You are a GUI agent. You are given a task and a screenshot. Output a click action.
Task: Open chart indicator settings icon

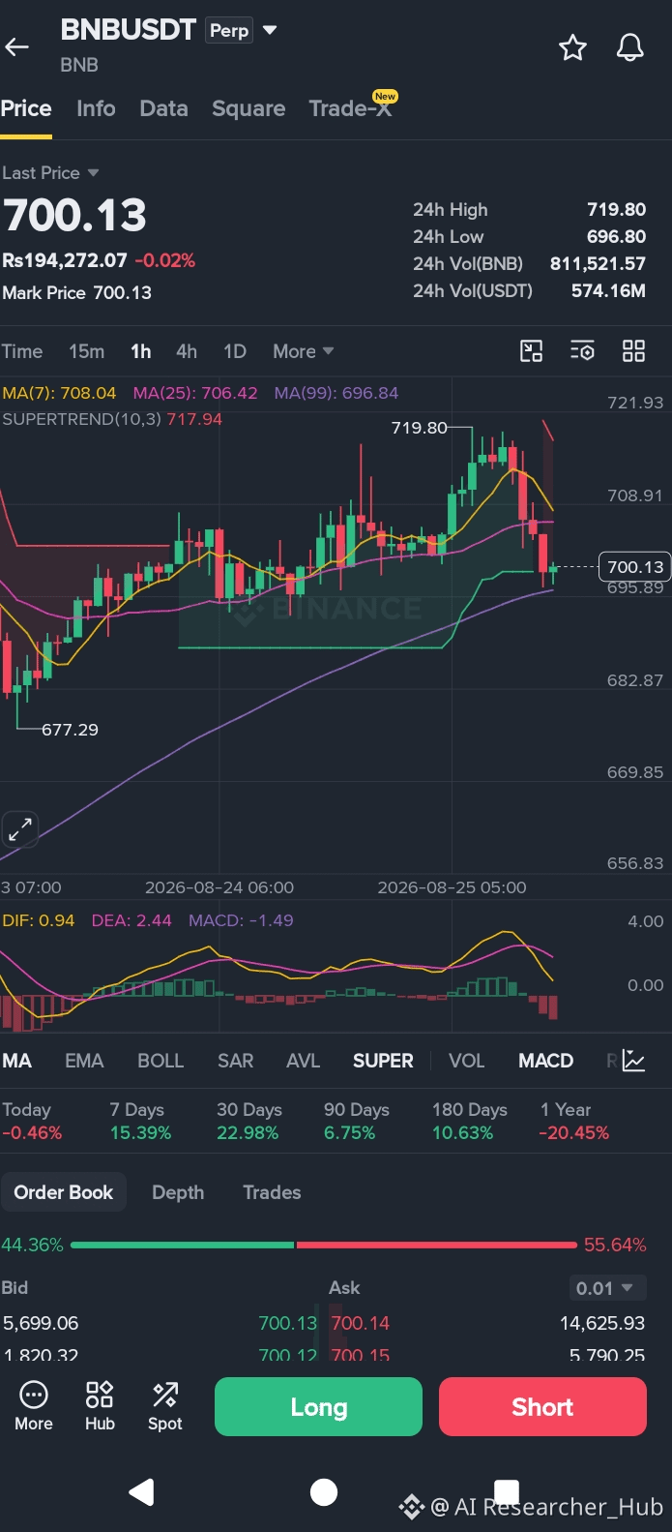(582, 351)
